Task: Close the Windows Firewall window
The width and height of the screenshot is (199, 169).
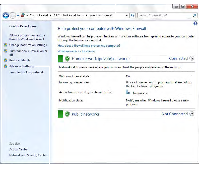Action: pos(192,6)
